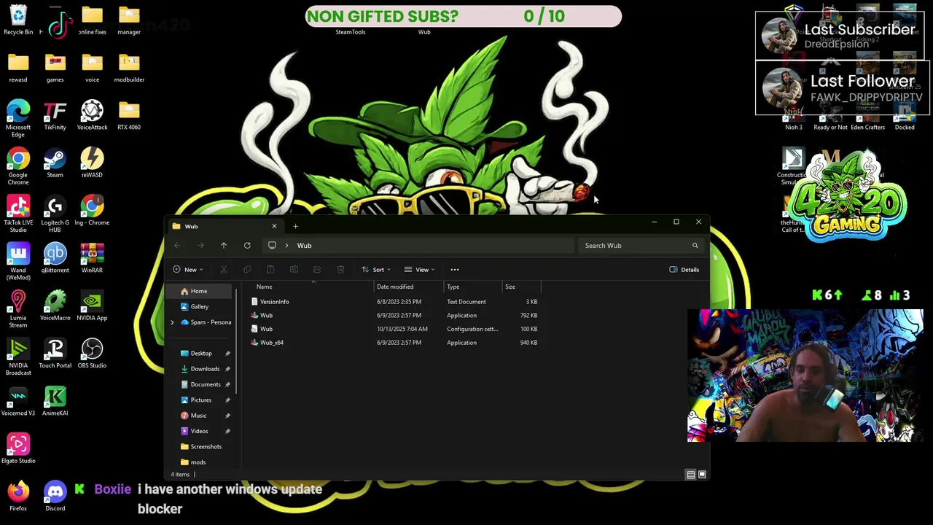Open the See more ellipsis menu
The height and width of the screenshot is (525, 933).
[x=454, y=270]
